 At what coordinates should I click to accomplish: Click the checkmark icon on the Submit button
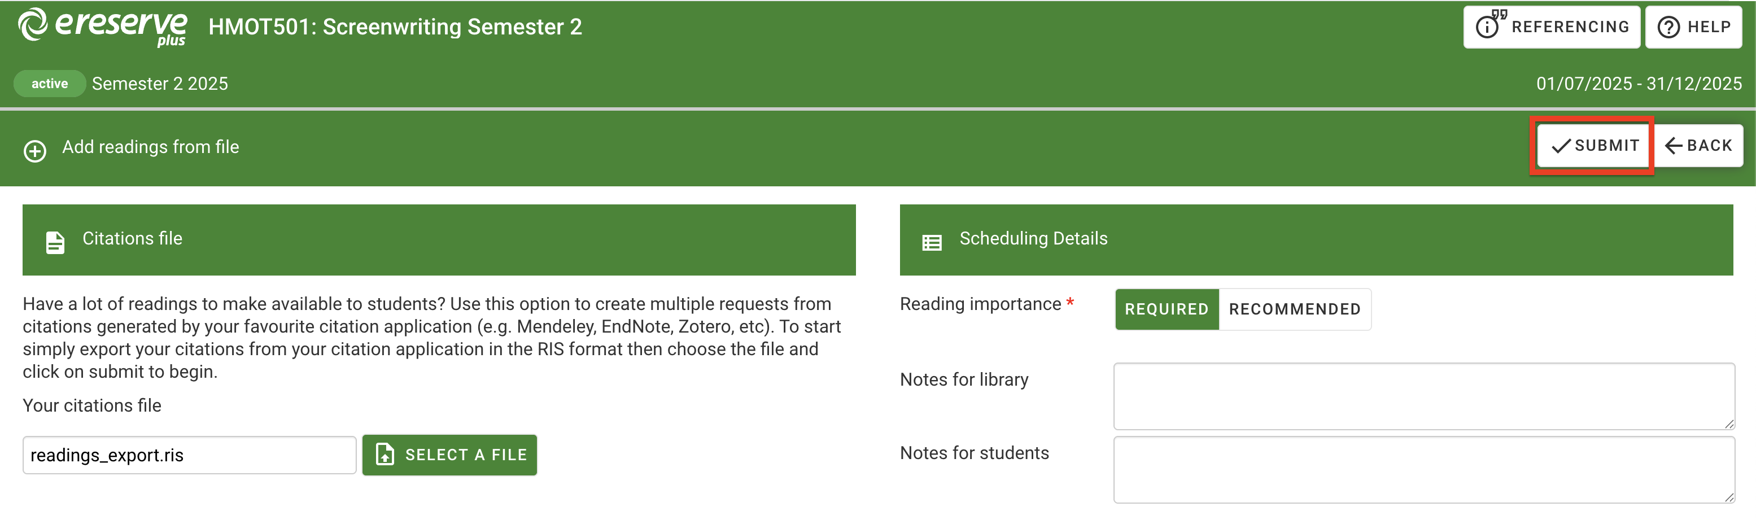coord(1561,145)
